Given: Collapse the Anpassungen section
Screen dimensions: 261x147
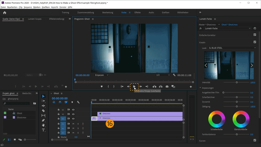Looking at the screenshot, I should click(200, 88).
